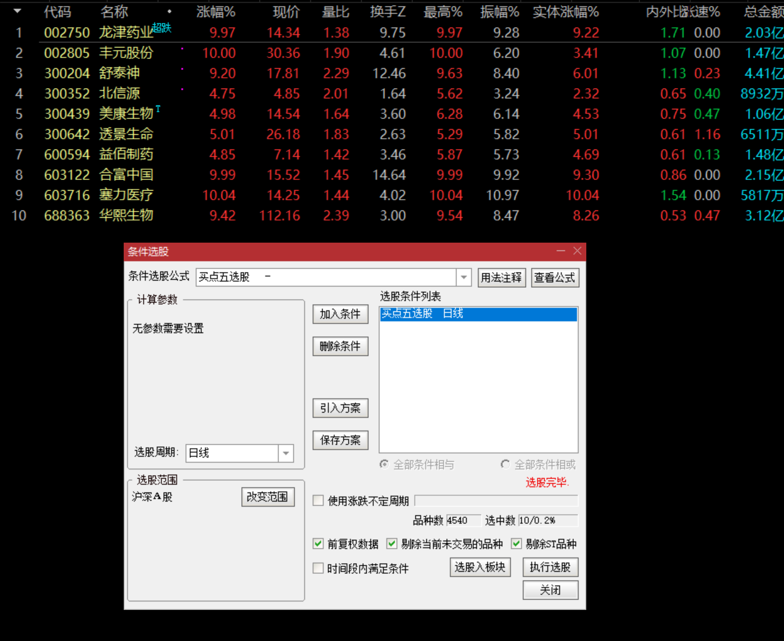Toggle the 剔除ST品种 checkbox
The image size is (784, 641).
(x=516, y=544)
